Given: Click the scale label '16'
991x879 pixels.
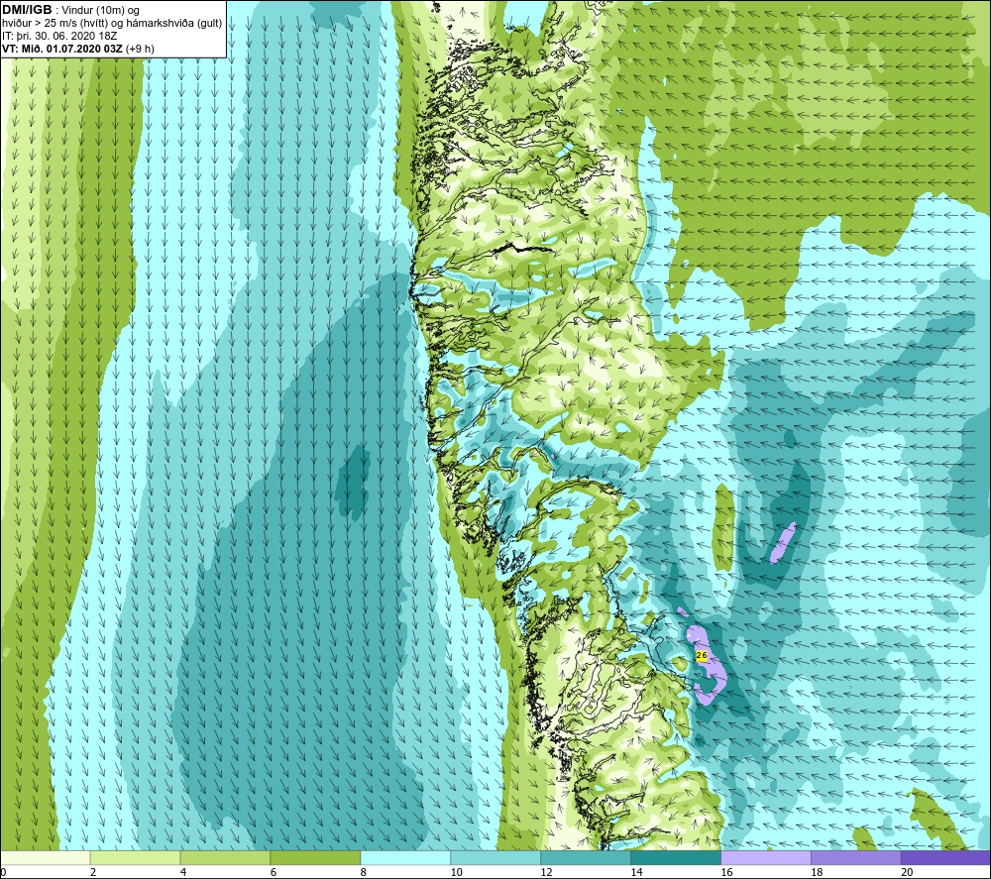Looking at the screenshot, I should (726, 872).
